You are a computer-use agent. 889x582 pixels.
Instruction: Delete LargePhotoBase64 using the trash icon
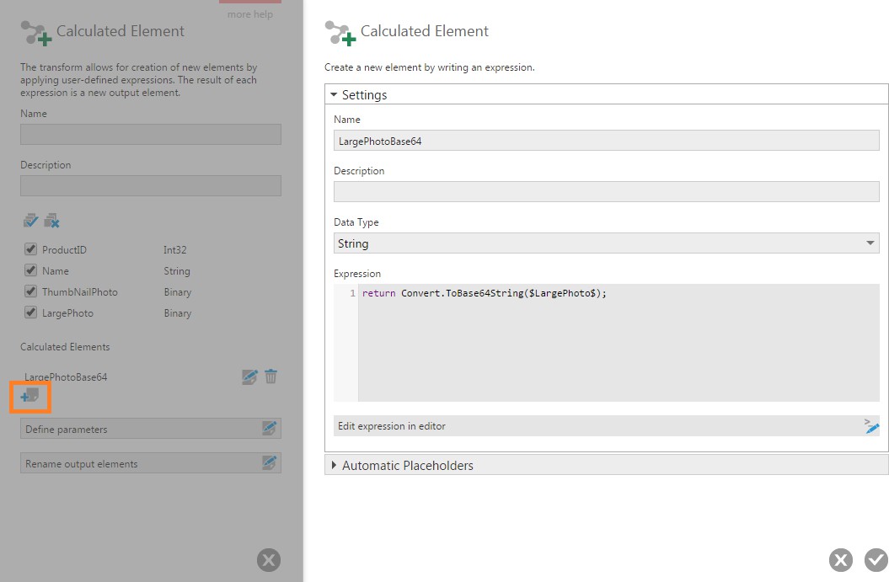tap(270, 376)
